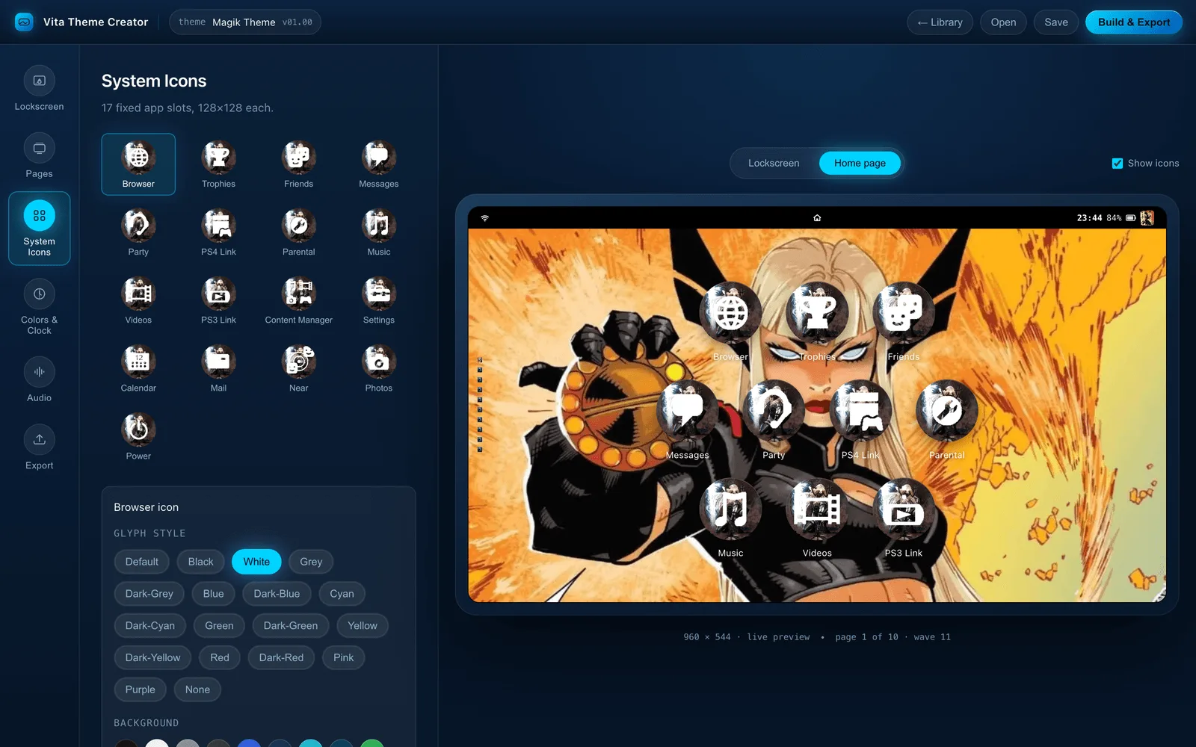Set glyph style to Default

[x=141, y=562]
